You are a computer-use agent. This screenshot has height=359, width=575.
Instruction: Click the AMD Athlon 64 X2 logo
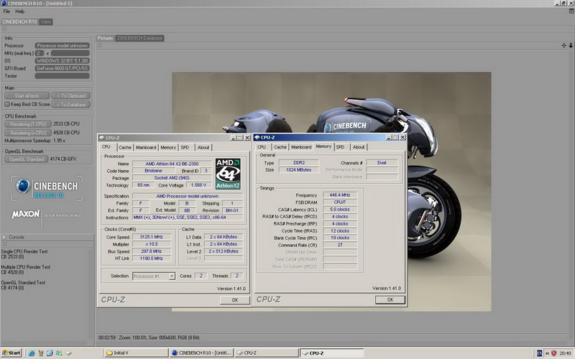coord(229,174)
